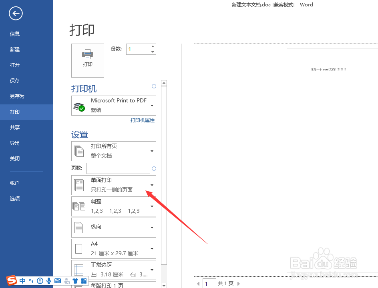Open Sogou soft keyboard icon
The image size is (378, 288).
click(58, 281)
